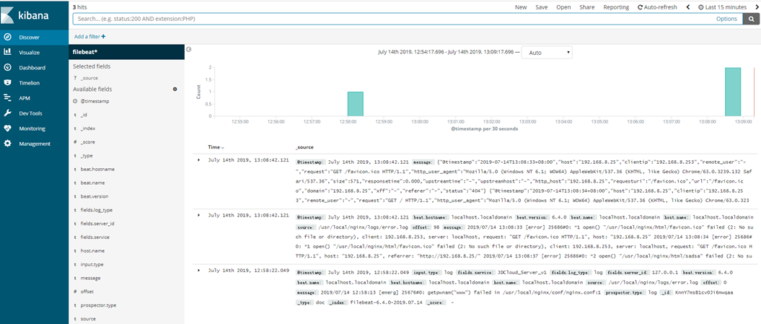Click the 12:58 histogram bar
761x324 pixels.
pyautogui.click(x=356, y=104)
